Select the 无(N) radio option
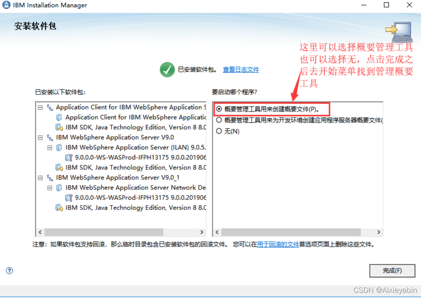The height and width of the screenshot is (298, 423). pyautogui.click(x=218, y=131)
